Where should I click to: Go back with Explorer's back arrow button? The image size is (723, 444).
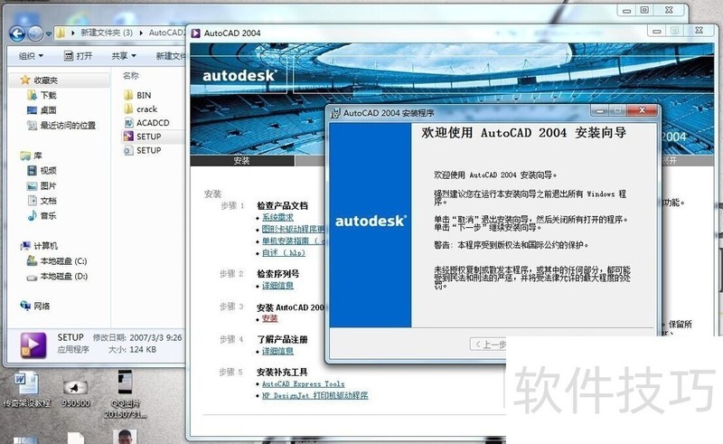(17, 33)
